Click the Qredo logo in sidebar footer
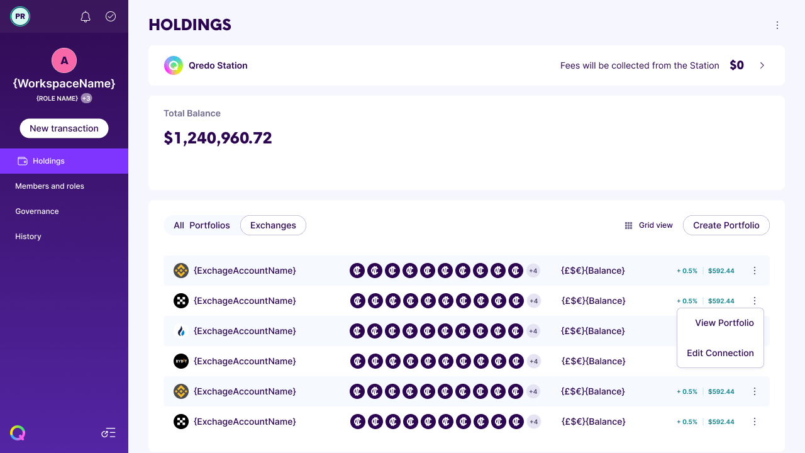Screen dimensions: 805x453 18,433
